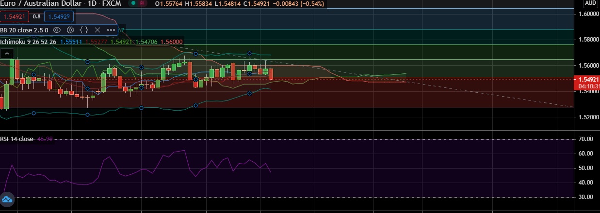This screenshot has width=600, height=213.
Task: Open BB indicator more options menu
Action: coord(111,30)
